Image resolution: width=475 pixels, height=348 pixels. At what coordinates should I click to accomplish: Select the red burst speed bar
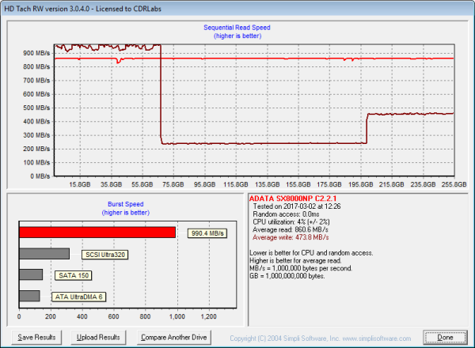click(x=97, y=233)
